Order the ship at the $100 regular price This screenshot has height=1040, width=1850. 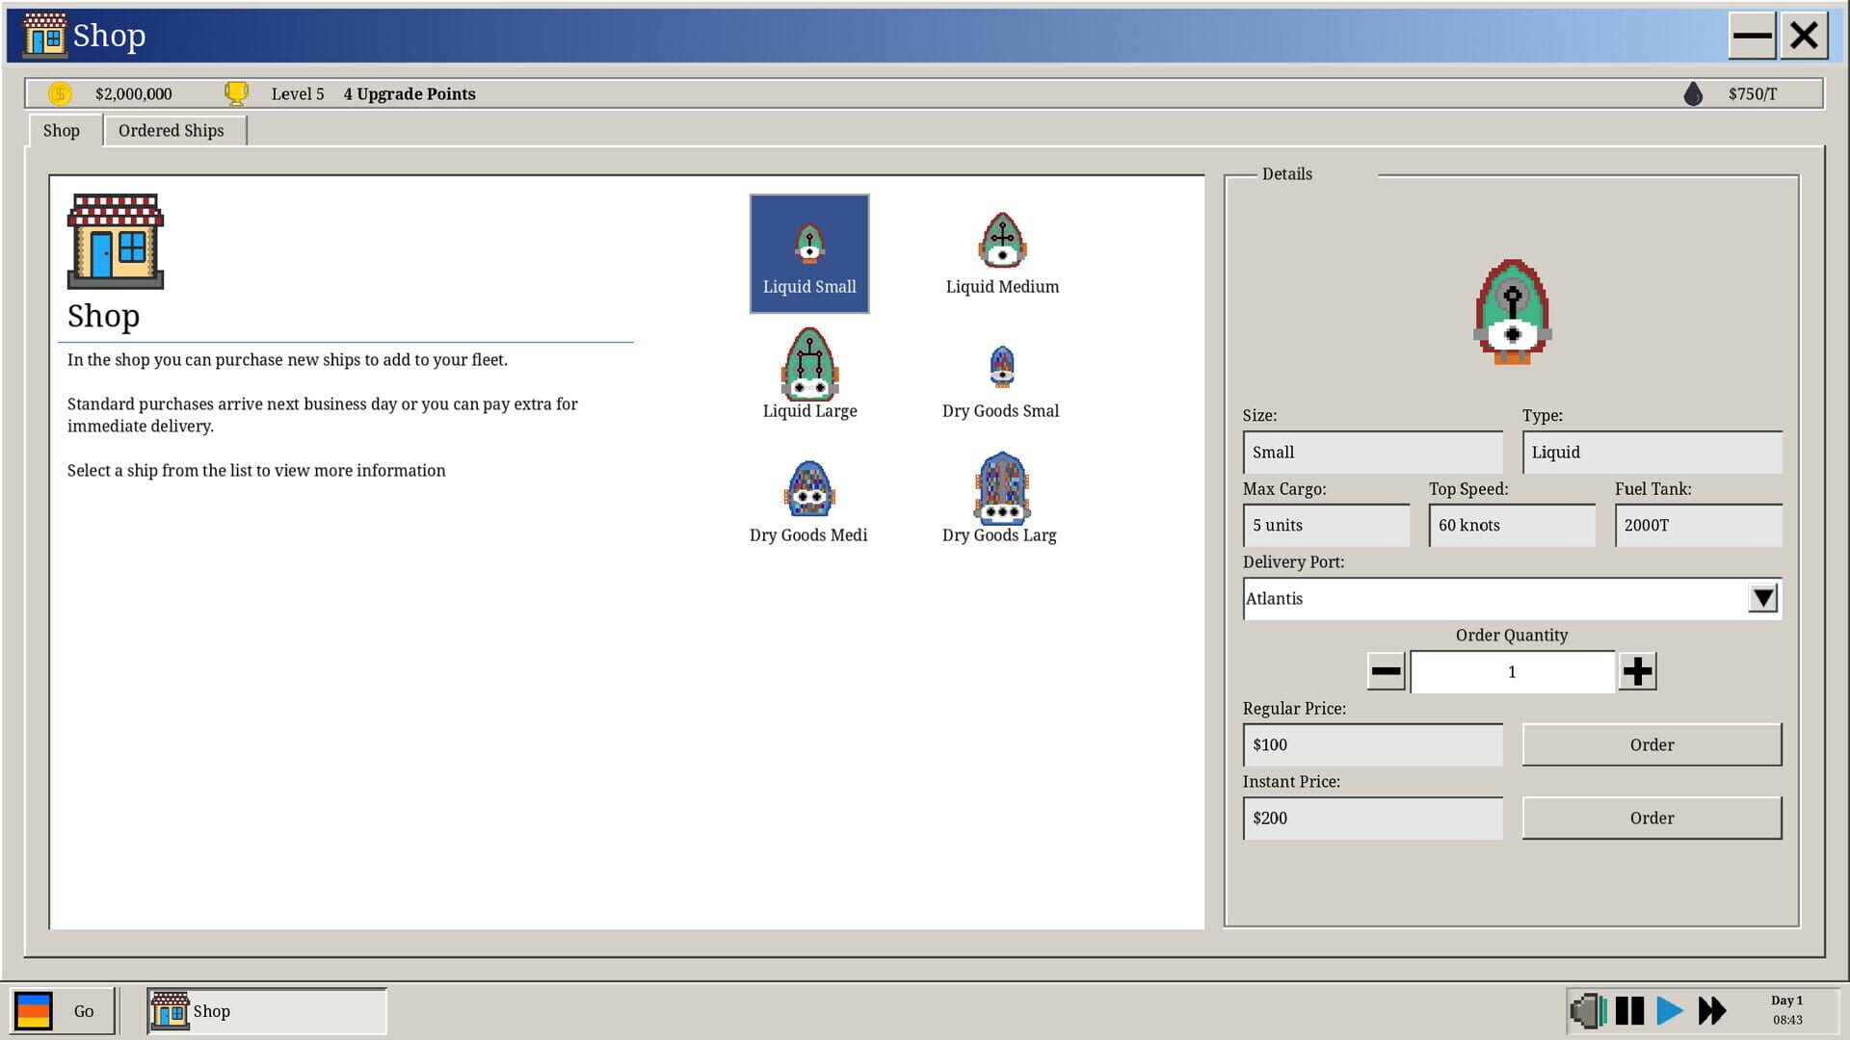(1652, 744)
